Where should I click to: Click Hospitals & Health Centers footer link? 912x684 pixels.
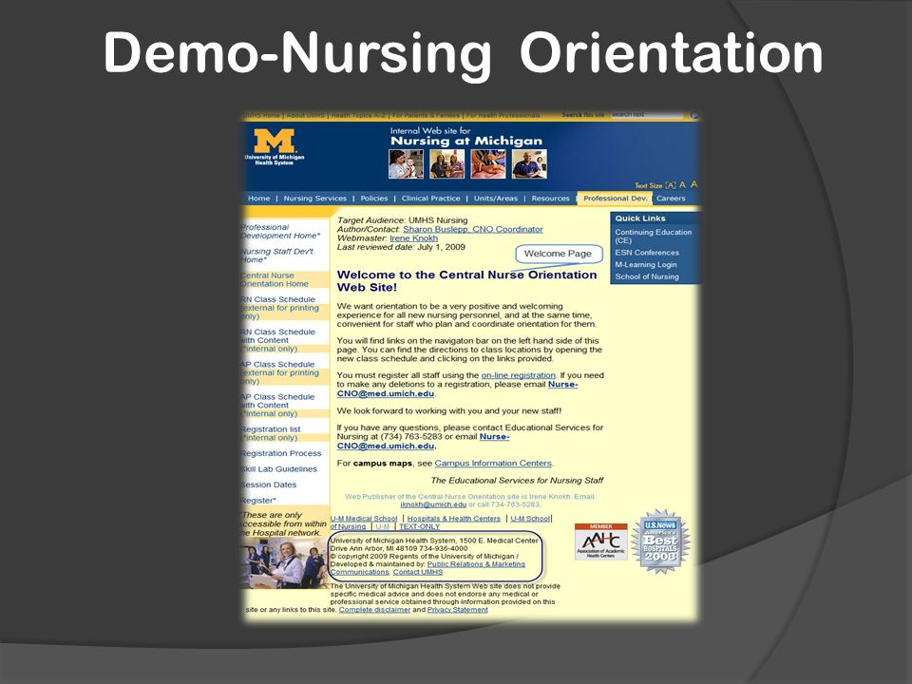click(x=454, y=519)
